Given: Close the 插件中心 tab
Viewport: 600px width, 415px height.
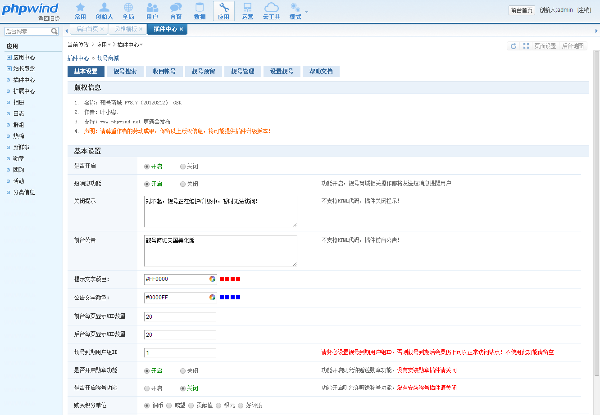Looking at the screenshot, I should [181, 29].
